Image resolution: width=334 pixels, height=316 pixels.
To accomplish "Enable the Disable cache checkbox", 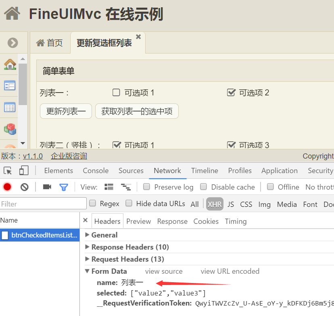I will click(x=203, y=187).
